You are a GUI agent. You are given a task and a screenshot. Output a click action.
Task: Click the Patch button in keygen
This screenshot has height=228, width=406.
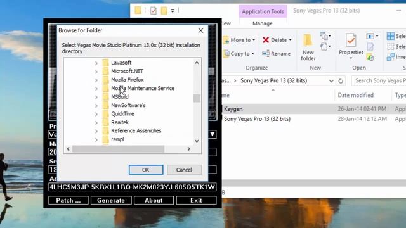coord(69,200)
